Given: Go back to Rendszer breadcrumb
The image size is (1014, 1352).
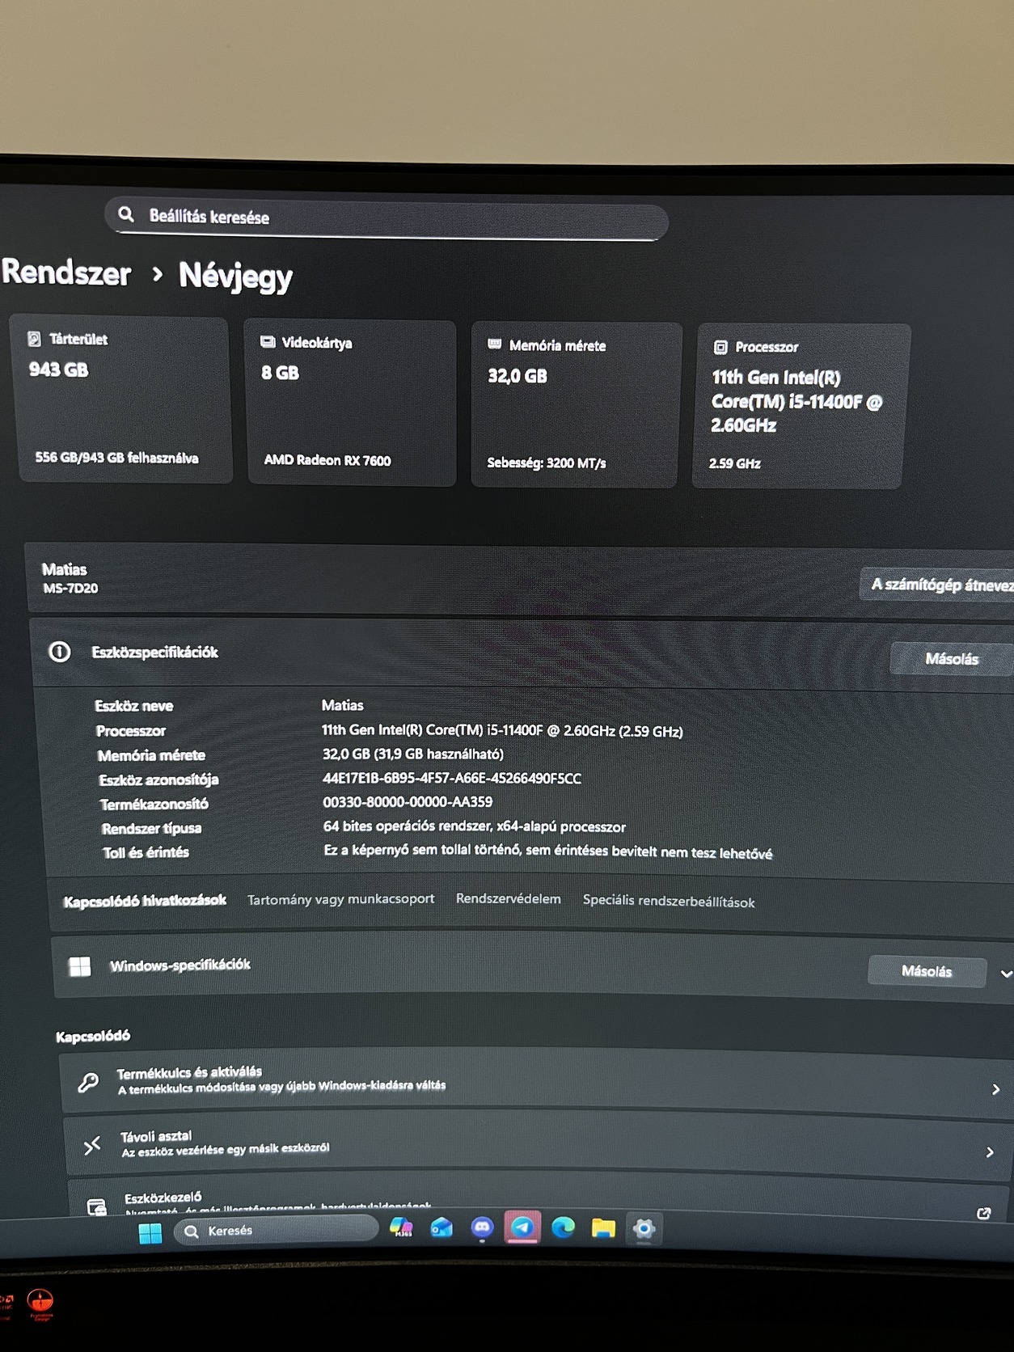Looking at the screenshot, I should (x=66, y=273).
